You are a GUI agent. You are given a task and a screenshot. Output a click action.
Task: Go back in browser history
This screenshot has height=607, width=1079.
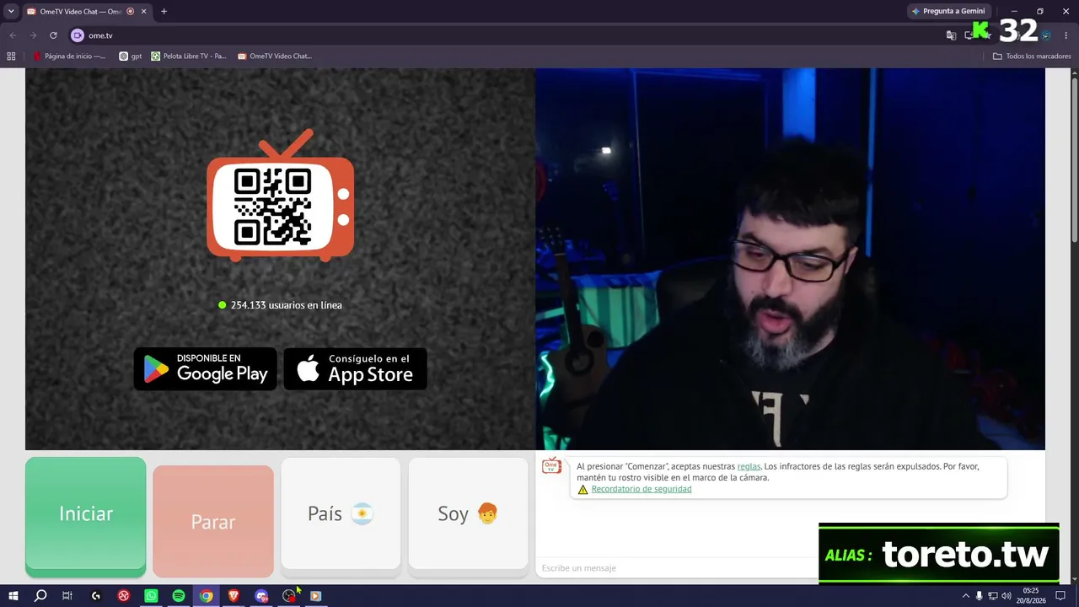coord(13,35)
